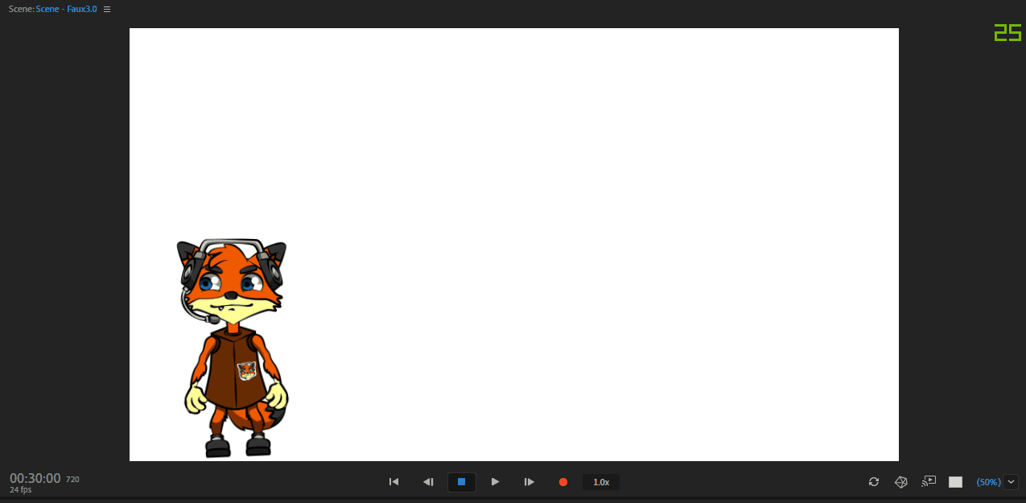
Task: Click the 00:30:00 timecode display
Action: (35, 478)
